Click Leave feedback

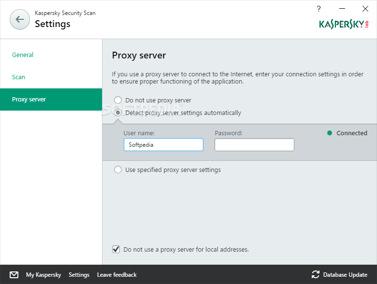point(117,275)
